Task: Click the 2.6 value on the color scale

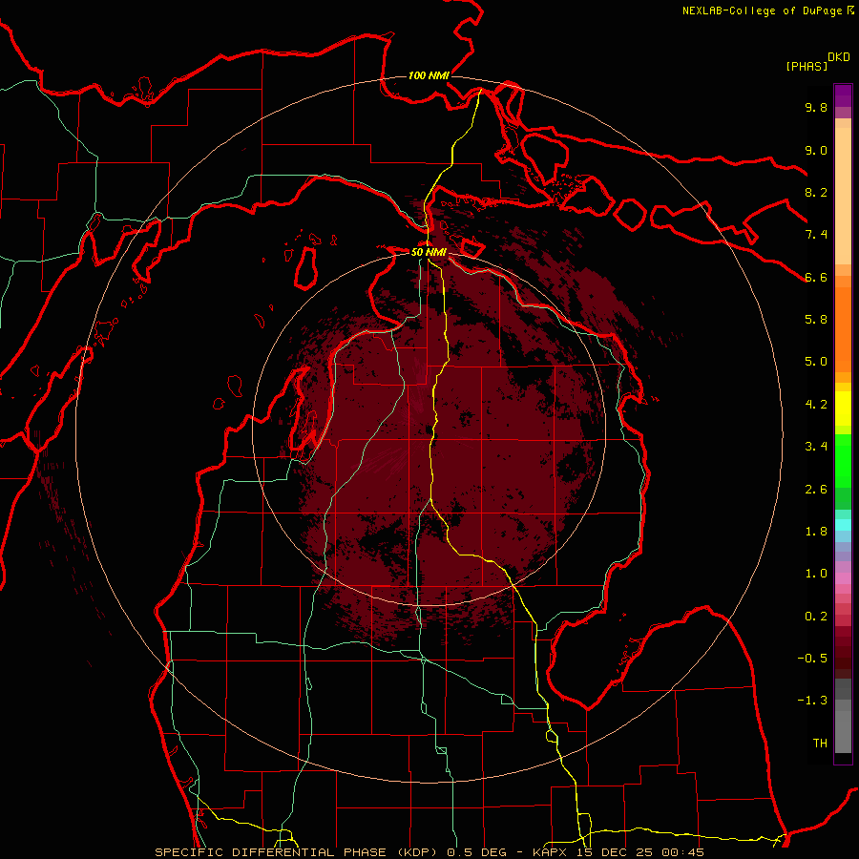Action: click(816, 490)
